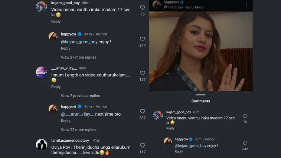The width and height of the screenshot is (281, 158).
Task: Like kojam_good_boy's comment in right comments panel
Action: coord(245,116)
